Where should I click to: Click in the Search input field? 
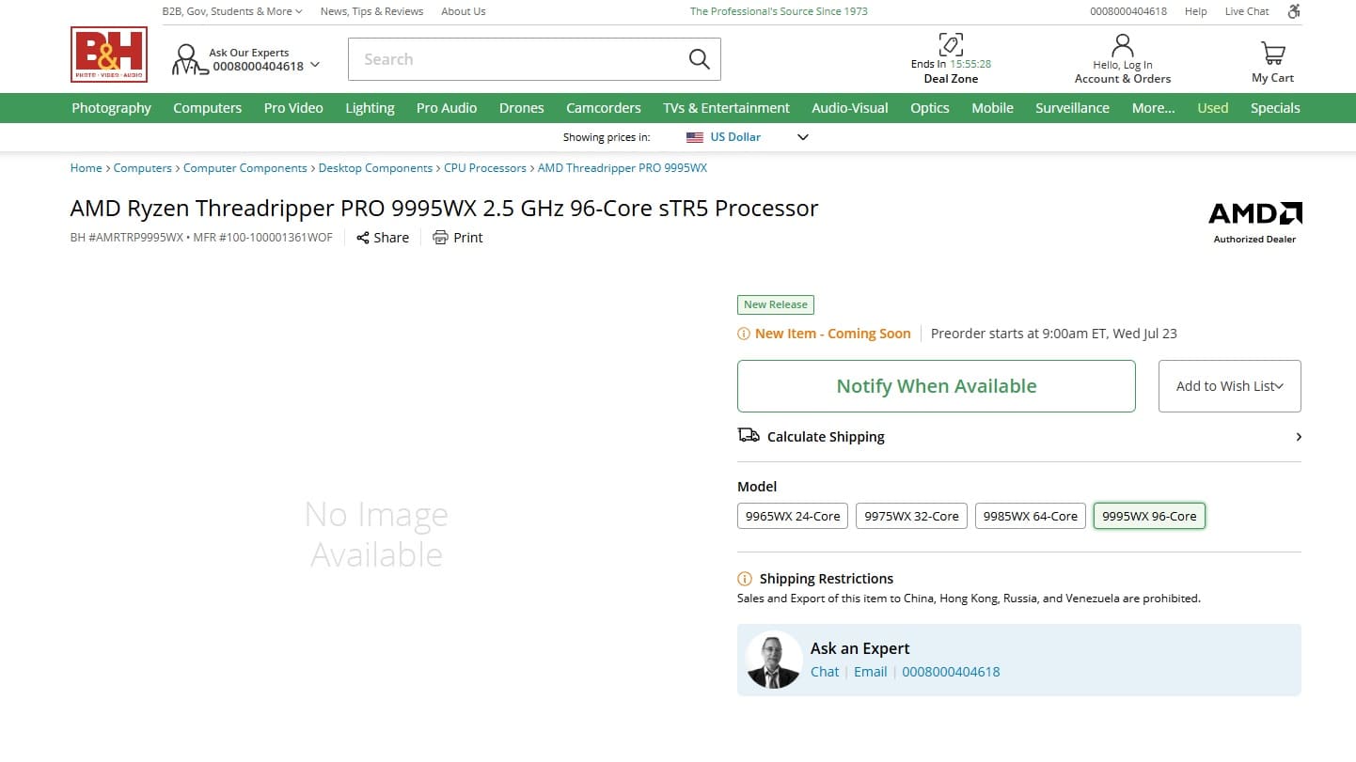(517, 59)
